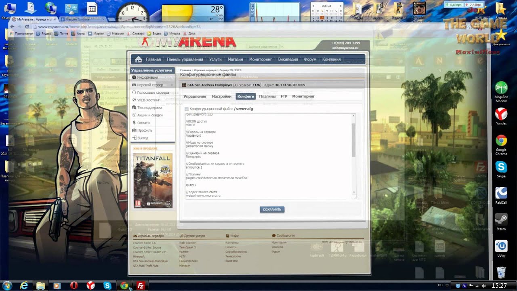
Task: Click scroll-down arrow of config editor
Action: point(354,192)
